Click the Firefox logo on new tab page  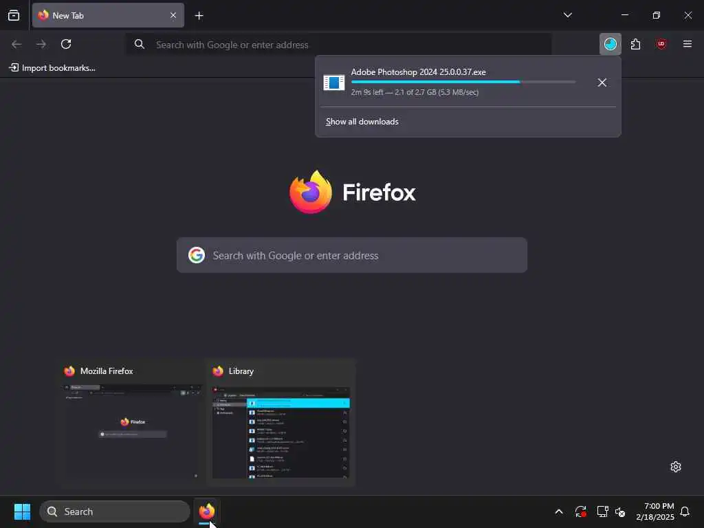click(x=310, y=192)
